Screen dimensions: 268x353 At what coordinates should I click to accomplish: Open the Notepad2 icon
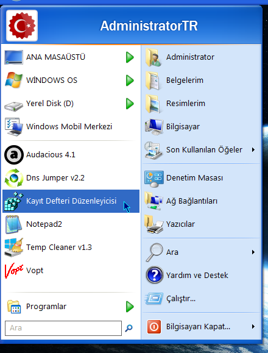coord(14,224)
